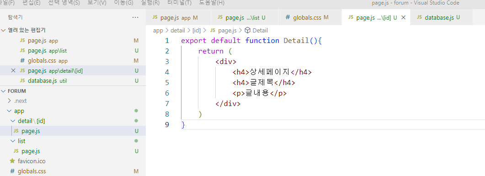The height and width of the screenshot is (176, 485).
Task: Click '[id]' in the breadcrumb
Action: click(197, 30)
